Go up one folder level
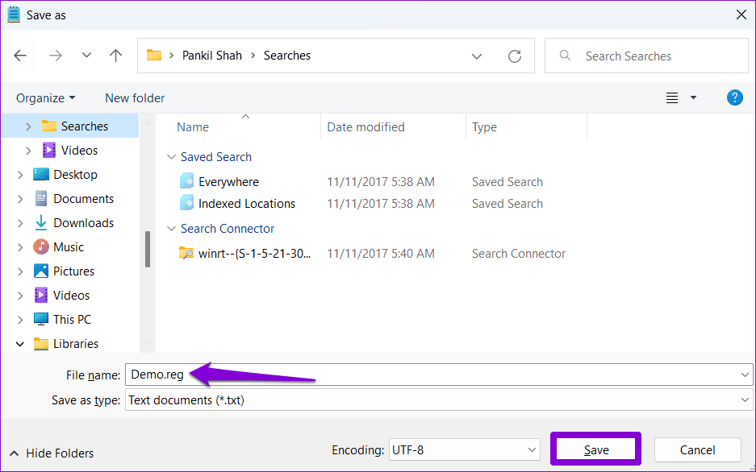 (x=115, y=56)
